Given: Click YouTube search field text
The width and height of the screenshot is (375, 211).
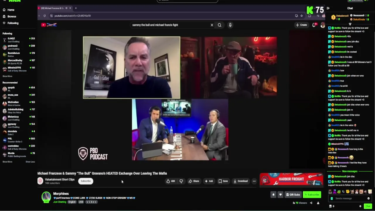Looking at the screenshot, I should (155, 25).
